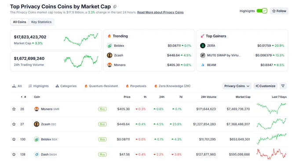Image resolution: width=299 pixels, height=161 pixels.
Task: Open the Customize options menu
Action: point(266,86)
